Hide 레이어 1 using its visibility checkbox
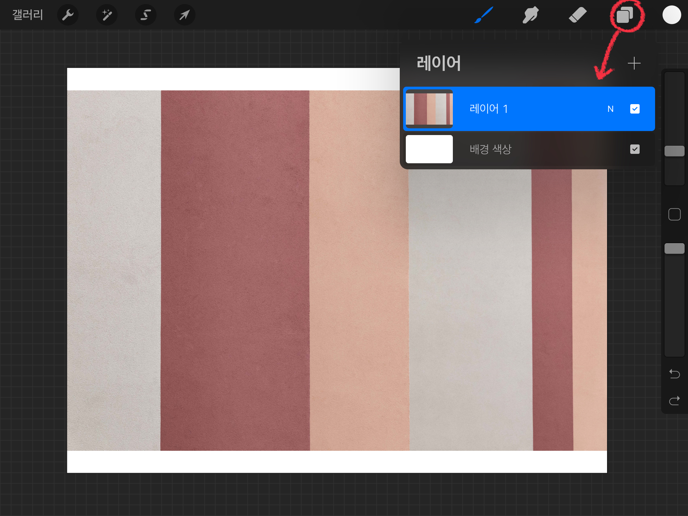Screen dimensions: 688x516 click(x=635, y=109)
